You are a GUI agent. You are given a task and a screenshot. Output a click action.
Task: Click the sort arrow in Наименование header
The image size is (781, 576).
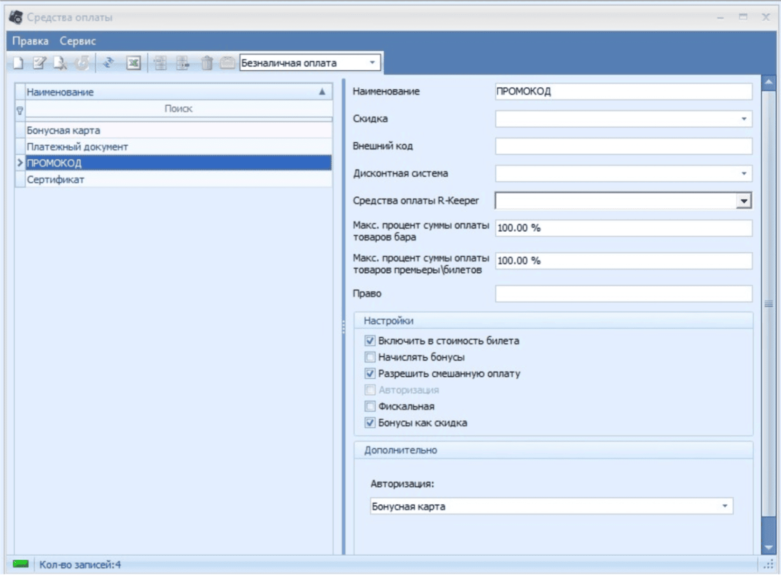point(322,92)
